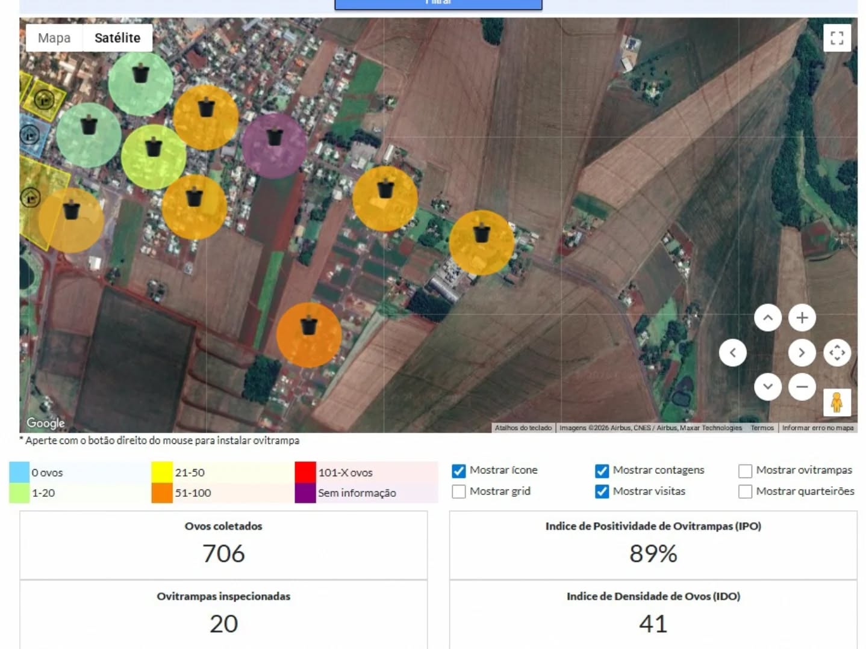Image resolution: width=866 pixels, height=649 pixels.
Task: Zoom out of the map
Action: (802, 387)
